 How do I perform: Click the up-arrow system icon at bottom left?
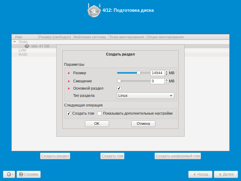9,174
